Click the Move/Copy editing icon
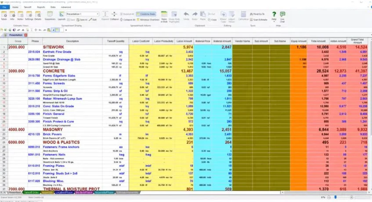 click(x=223, y=17)
